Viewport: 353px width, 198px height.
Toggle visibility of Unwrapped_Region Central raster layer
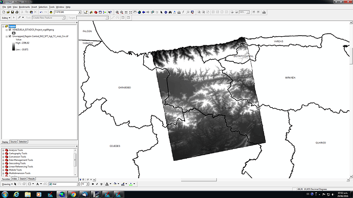click(10, 36)
